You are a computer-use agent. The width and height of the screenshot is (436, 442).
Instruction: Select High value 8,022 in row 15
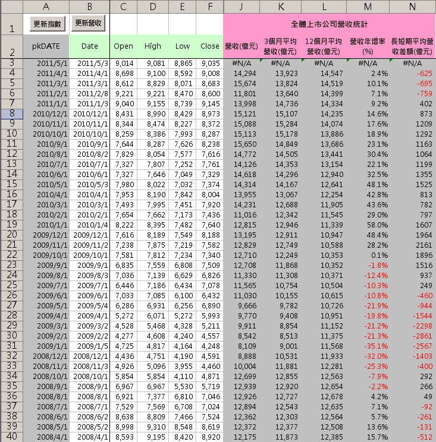pos(153,185)
